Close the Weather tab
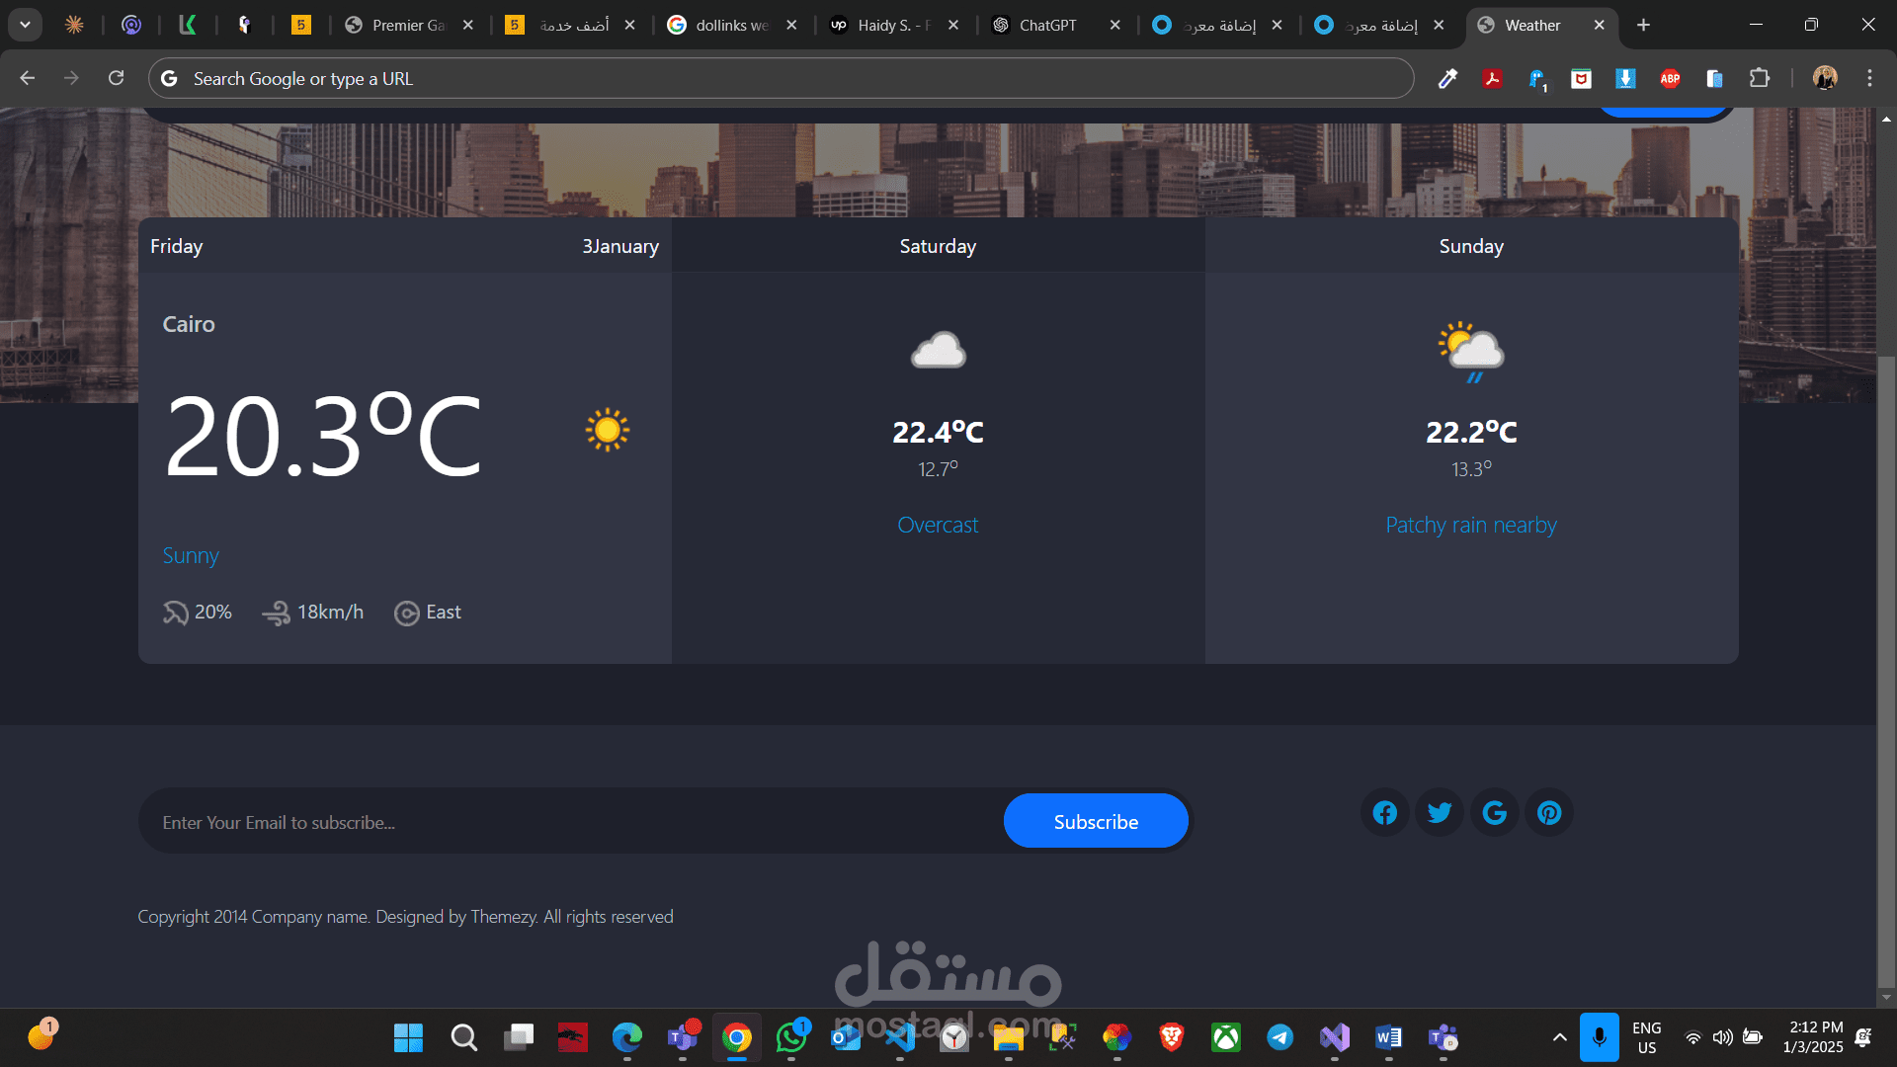 click(1599, 25)
